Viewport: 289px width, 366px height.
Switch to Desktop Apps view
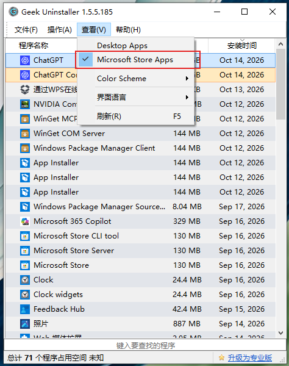pyautogui.click(x=136, y=46)
